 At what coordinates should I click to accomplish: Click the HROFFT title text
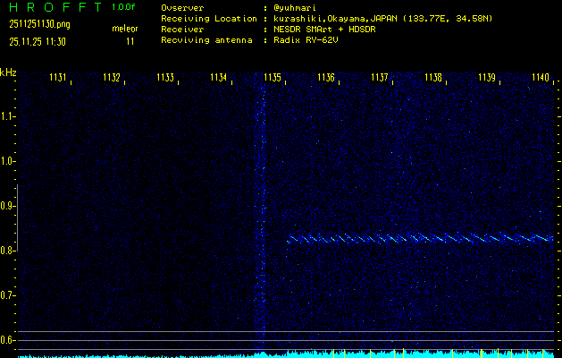tap(54, 8)
